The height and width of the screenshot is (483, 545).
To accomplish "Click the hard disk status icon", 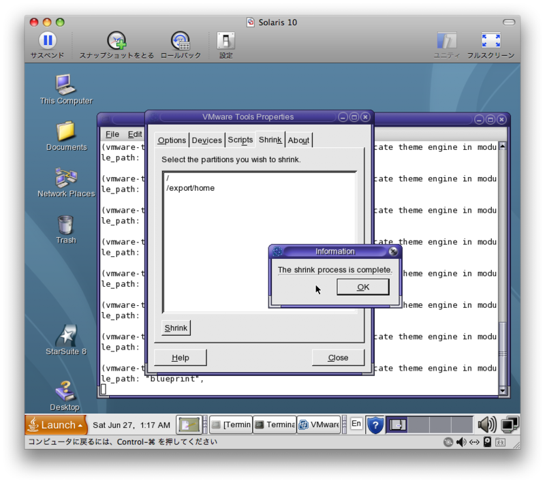I will coord(487,442).
